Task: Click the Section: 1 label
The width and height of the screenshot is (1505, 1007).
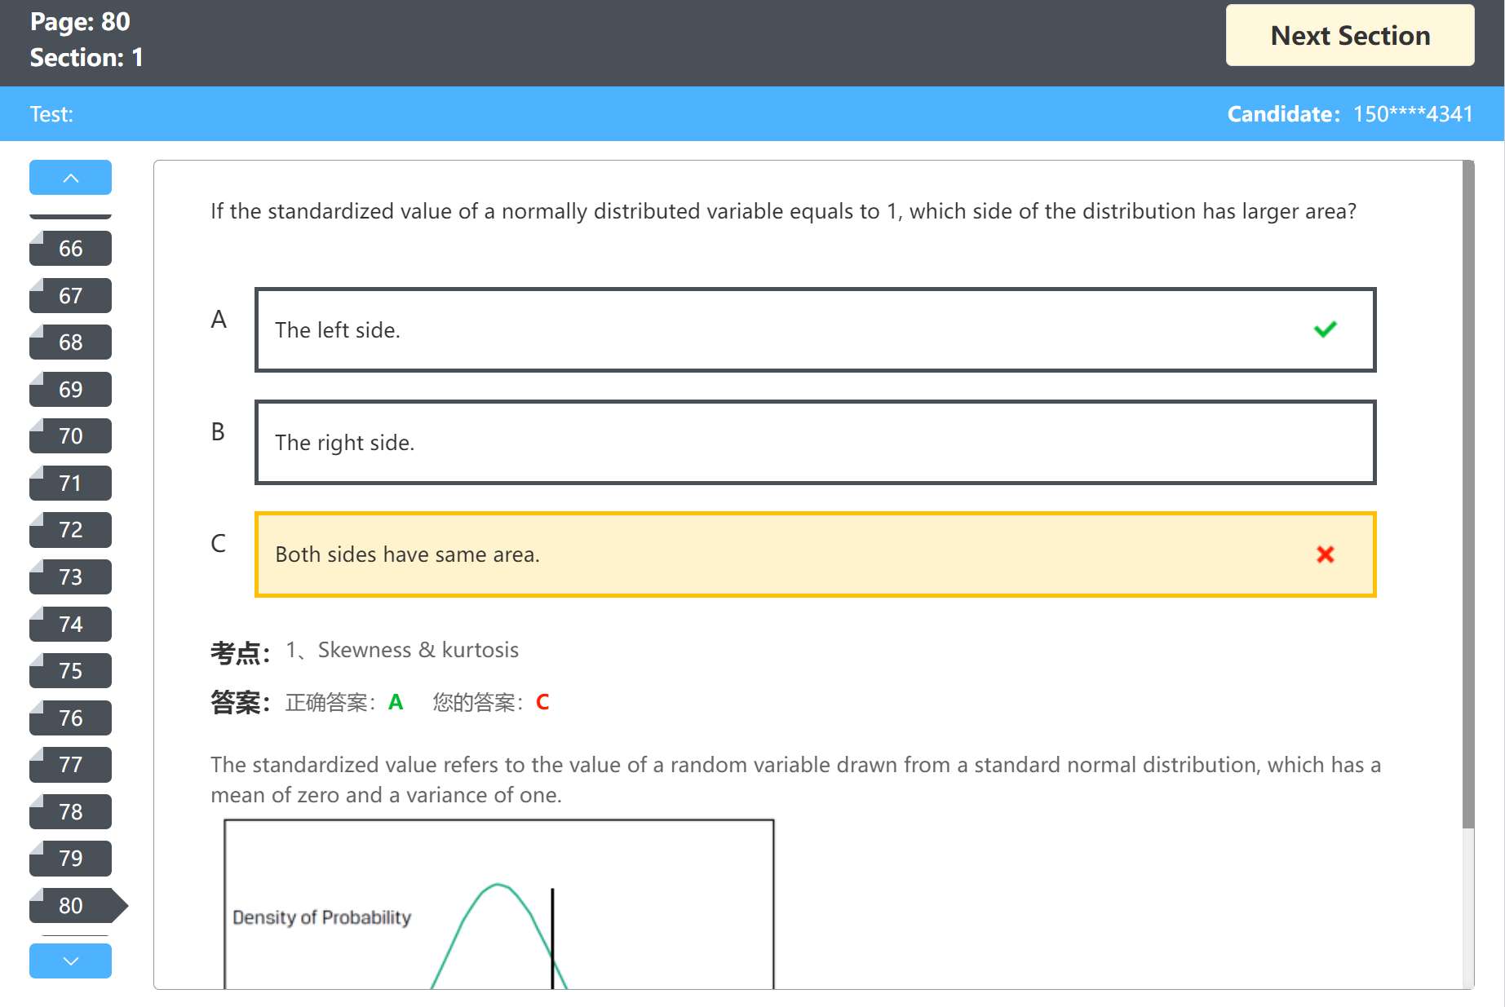Action: point(86,58)
